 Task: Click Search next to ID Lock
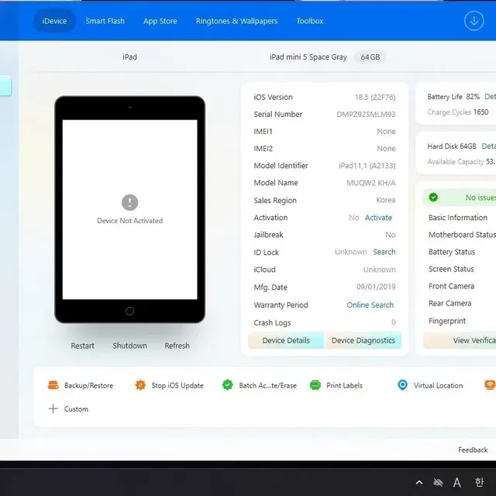(384, 252)
